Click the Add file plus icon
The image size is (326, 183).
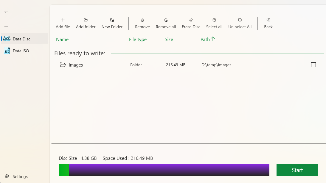click(63, 20)
